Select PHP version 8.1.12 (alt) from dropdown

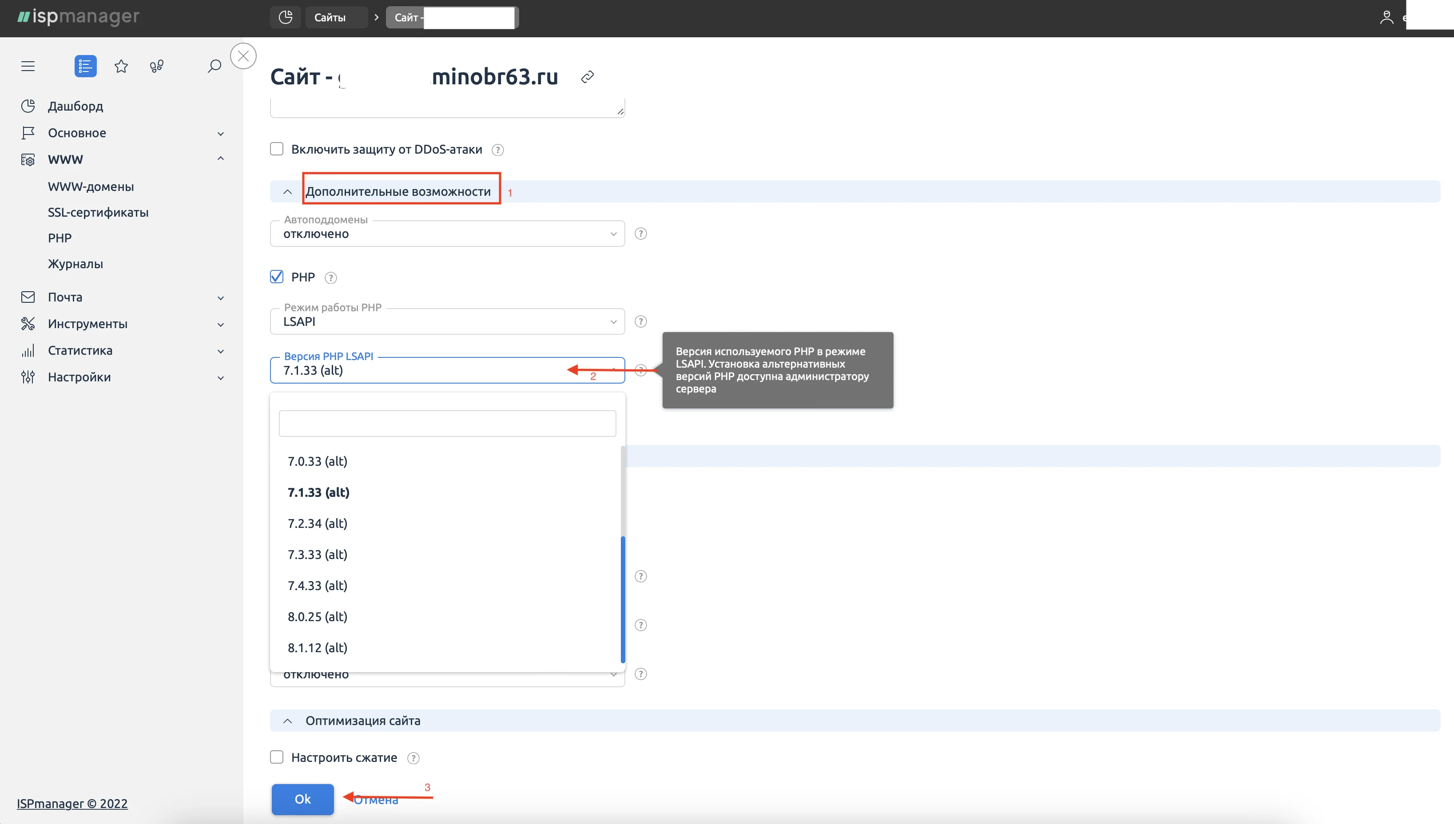pos(317,647)
